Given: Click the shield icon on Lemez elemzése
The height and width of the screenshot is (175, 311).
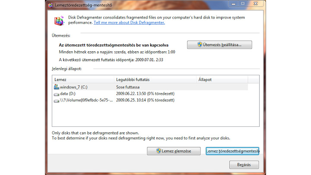Looking at the screenshot, I should click(159, 151).
